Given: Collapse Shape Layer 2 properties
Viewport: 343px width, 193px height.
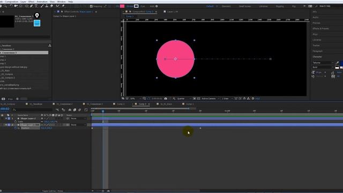Looking at the screenshot, I should pyautogui.click(x=6, y=118).
